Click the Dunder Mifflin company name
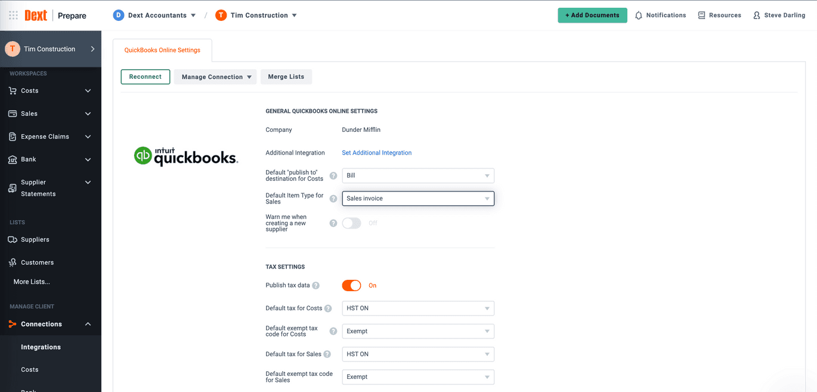817x392 pixels. coord(361,129)
